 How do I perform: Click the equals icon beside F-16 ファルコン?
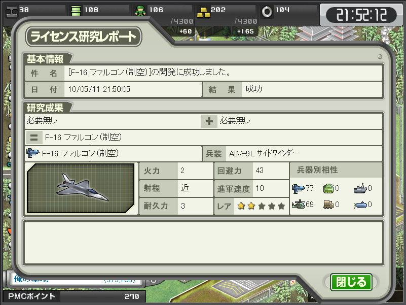point(34,137)
